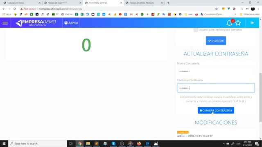The height and width of the screenshot is (147, 262).
Task: Open a new browser tab
Action: [168, 3]
